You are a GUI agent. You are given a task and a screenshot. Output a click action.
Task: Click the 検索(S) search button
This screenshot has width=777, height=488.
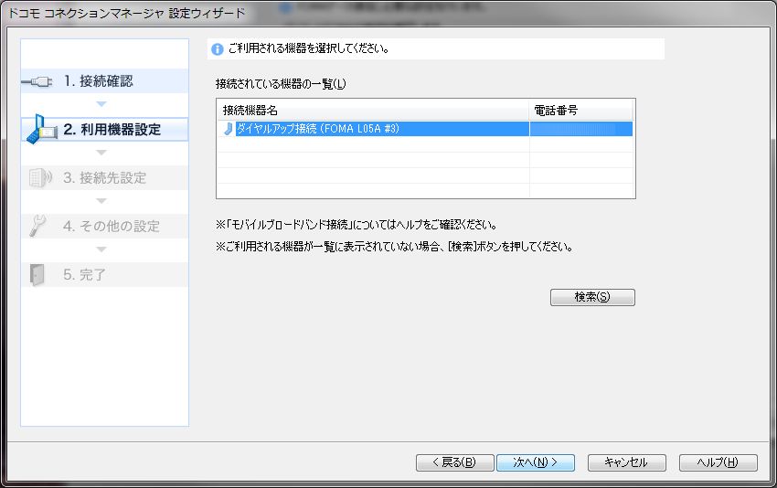tap(592, 297)
